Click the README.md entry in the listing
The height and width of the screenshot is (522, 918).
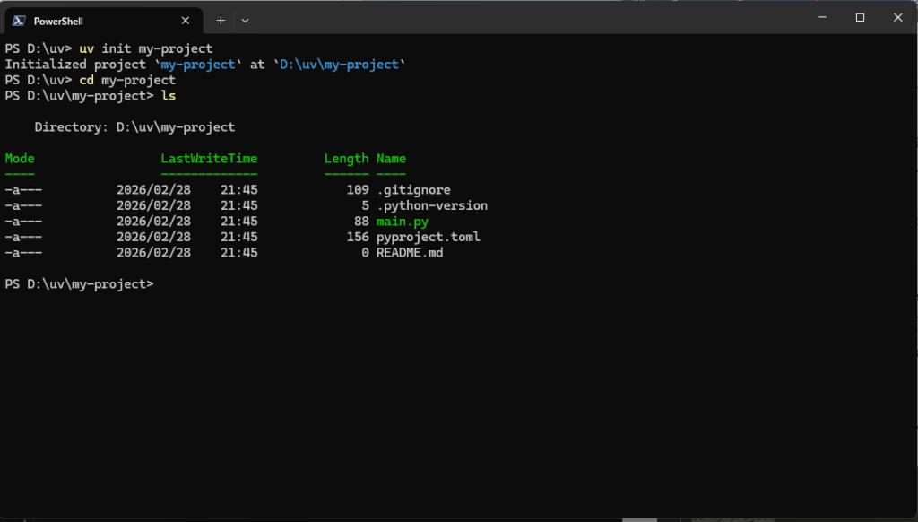pos(409,253)
